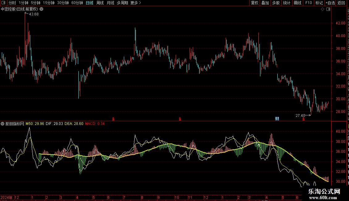Screen dimensions: 349x201
Task: Click the panel layout icon at top-left
Action: 3,3
